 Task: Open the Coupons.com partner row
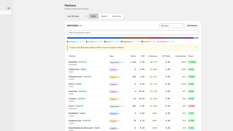point(133,121)
